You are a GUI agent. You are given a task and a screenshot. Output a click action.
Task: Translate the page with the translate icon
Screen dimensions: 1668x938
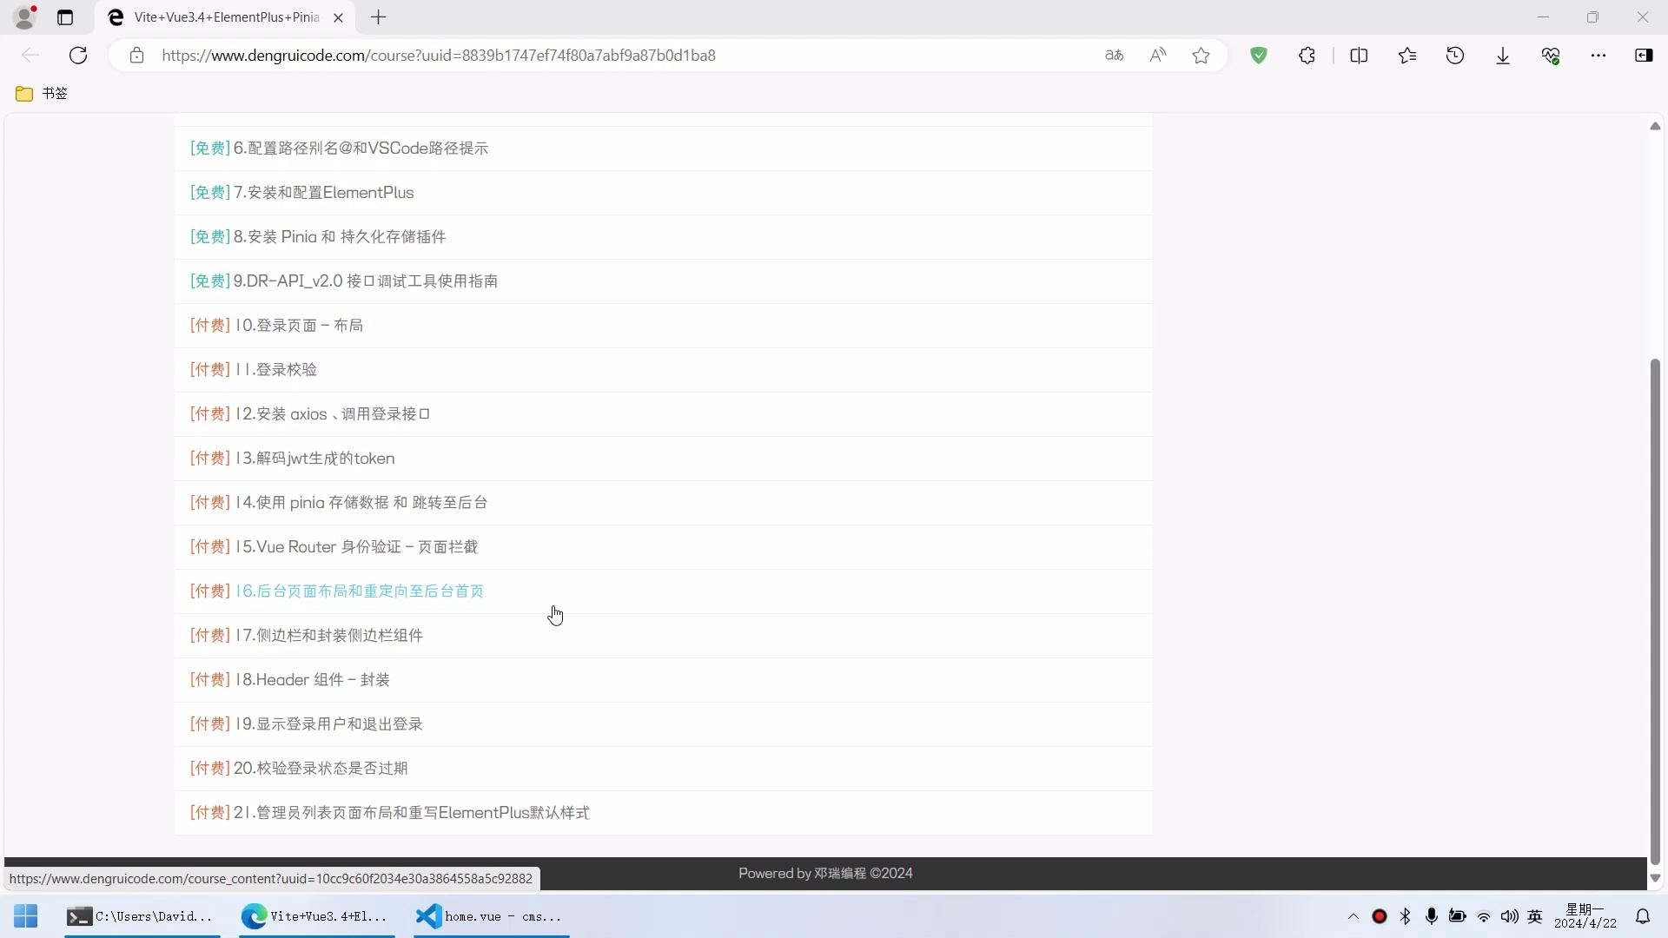(x=1114, y=55)
